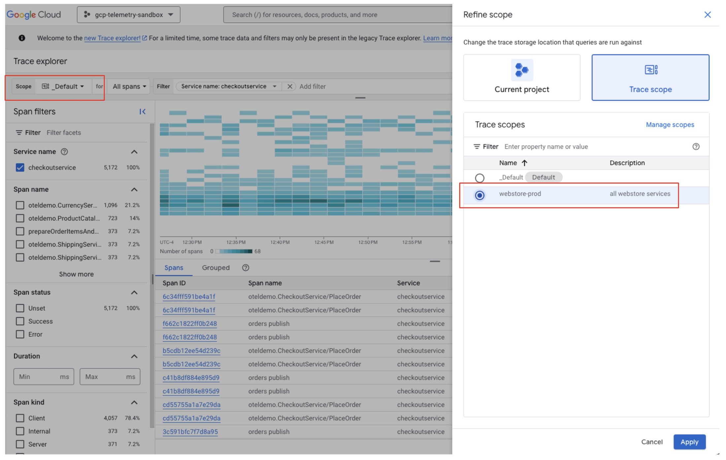Check the Unset span status

tap(20, 308)
